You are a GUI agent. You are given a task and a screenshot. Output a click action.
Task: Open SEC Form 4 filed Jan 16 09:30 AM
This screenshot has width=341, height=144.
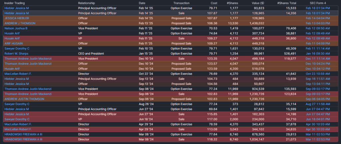(x=318, y=53)
